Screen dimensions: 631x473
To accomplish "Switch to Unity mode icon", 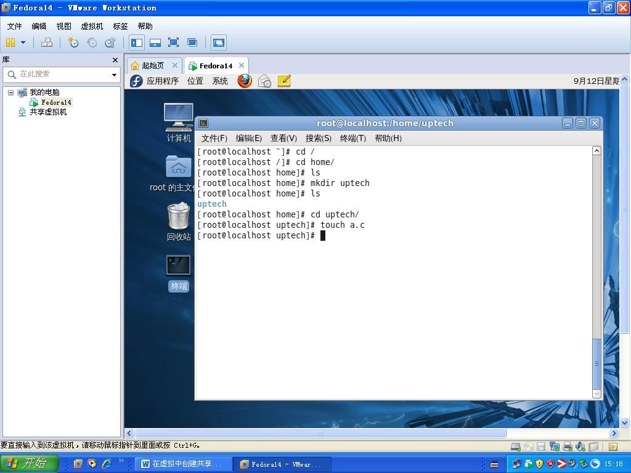I will [x=192, y=42].
